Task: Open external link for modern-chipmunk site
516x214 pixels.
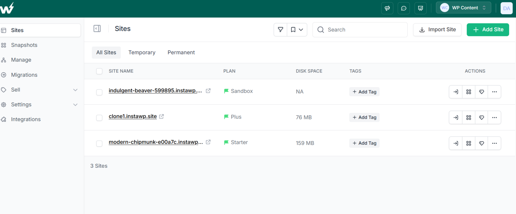Action: click(x=208, y=142)
